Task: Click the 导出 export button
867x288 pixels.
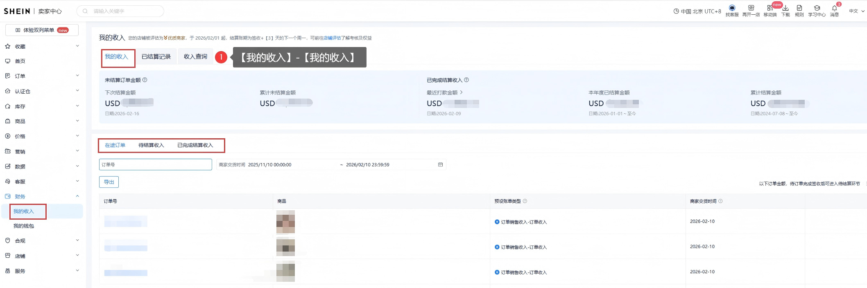Action: tap(109, 182)
